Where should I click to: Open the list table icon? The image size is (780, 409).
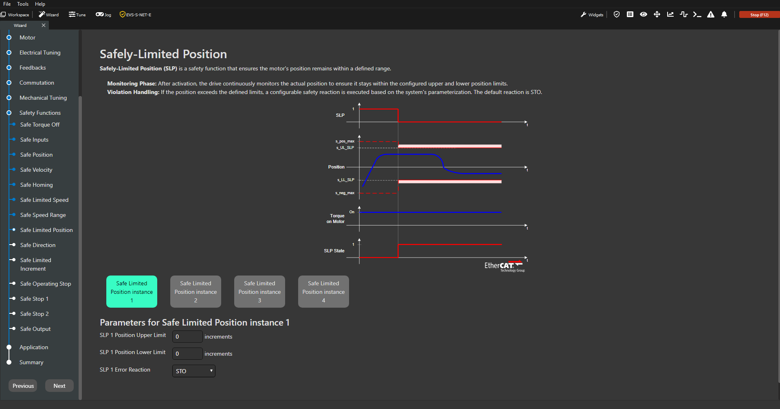(x=630, y=15)
